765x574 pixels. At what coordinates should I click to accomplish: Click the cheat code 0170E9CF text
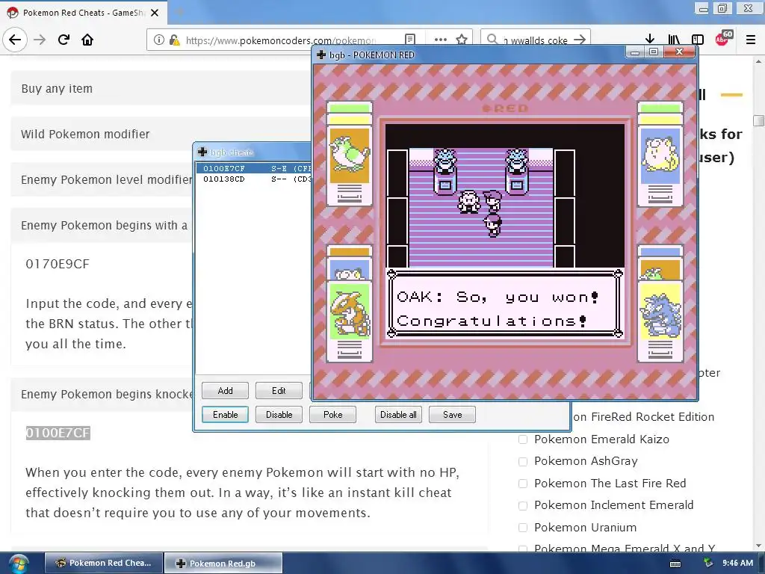[58, 264]
